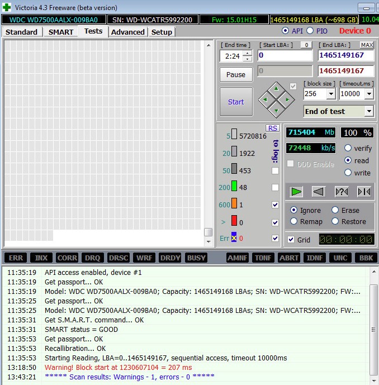This screenshot has height=385, width=379.
Task: Select the verify radio option
Action: tap(348, 148)
